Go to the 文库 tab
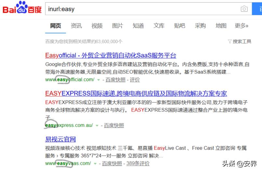 click(159, 26)
